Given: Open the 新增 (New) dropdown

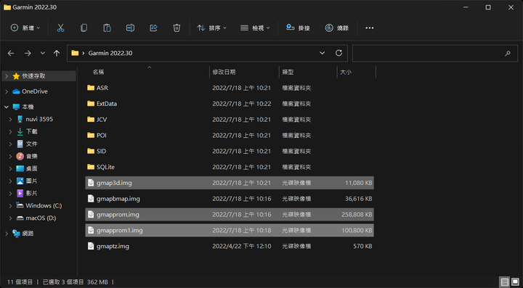Looking at the screenshot, I should (25, 28).
